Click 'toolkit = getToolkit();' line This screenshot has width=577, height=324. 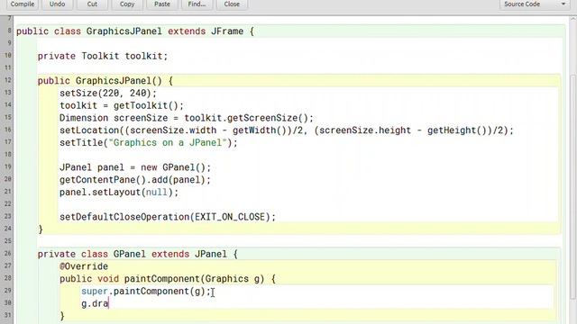click(122, 106)
